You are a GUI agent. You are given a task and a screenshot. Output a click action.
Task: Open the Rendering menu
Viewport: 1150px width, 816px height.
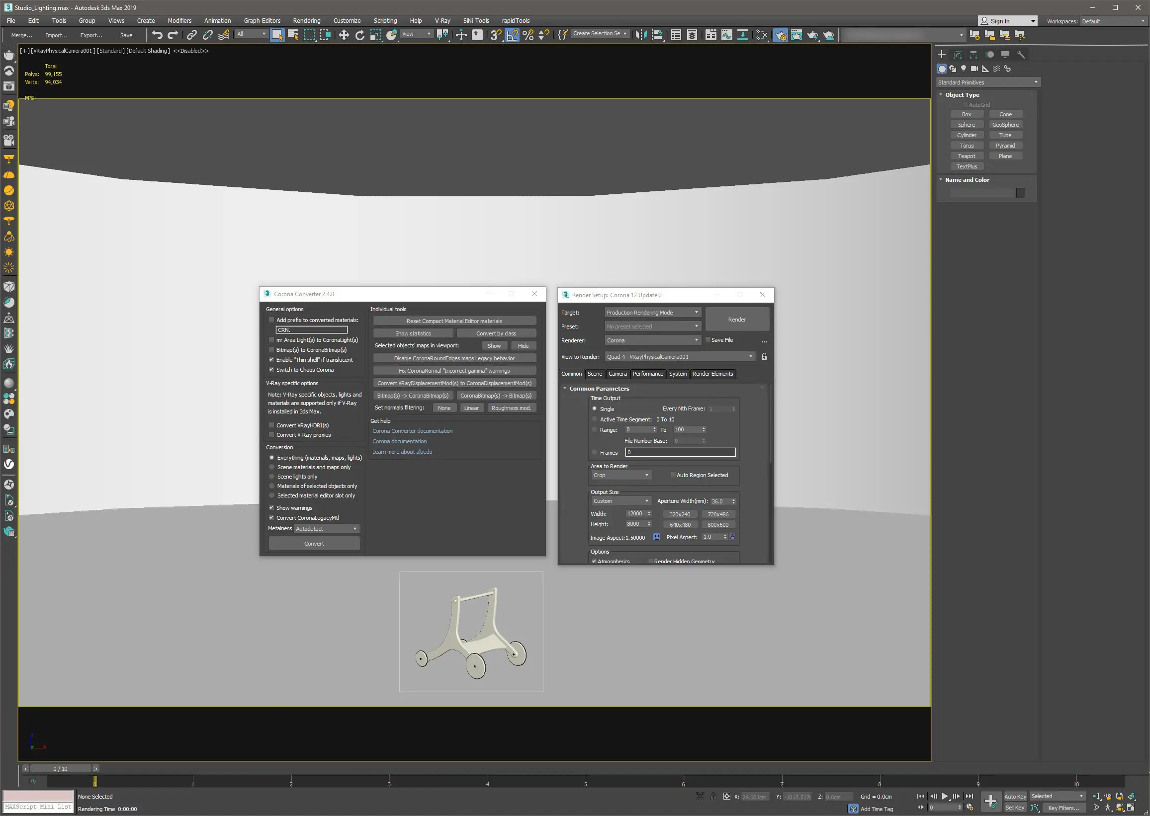(306, 20)
